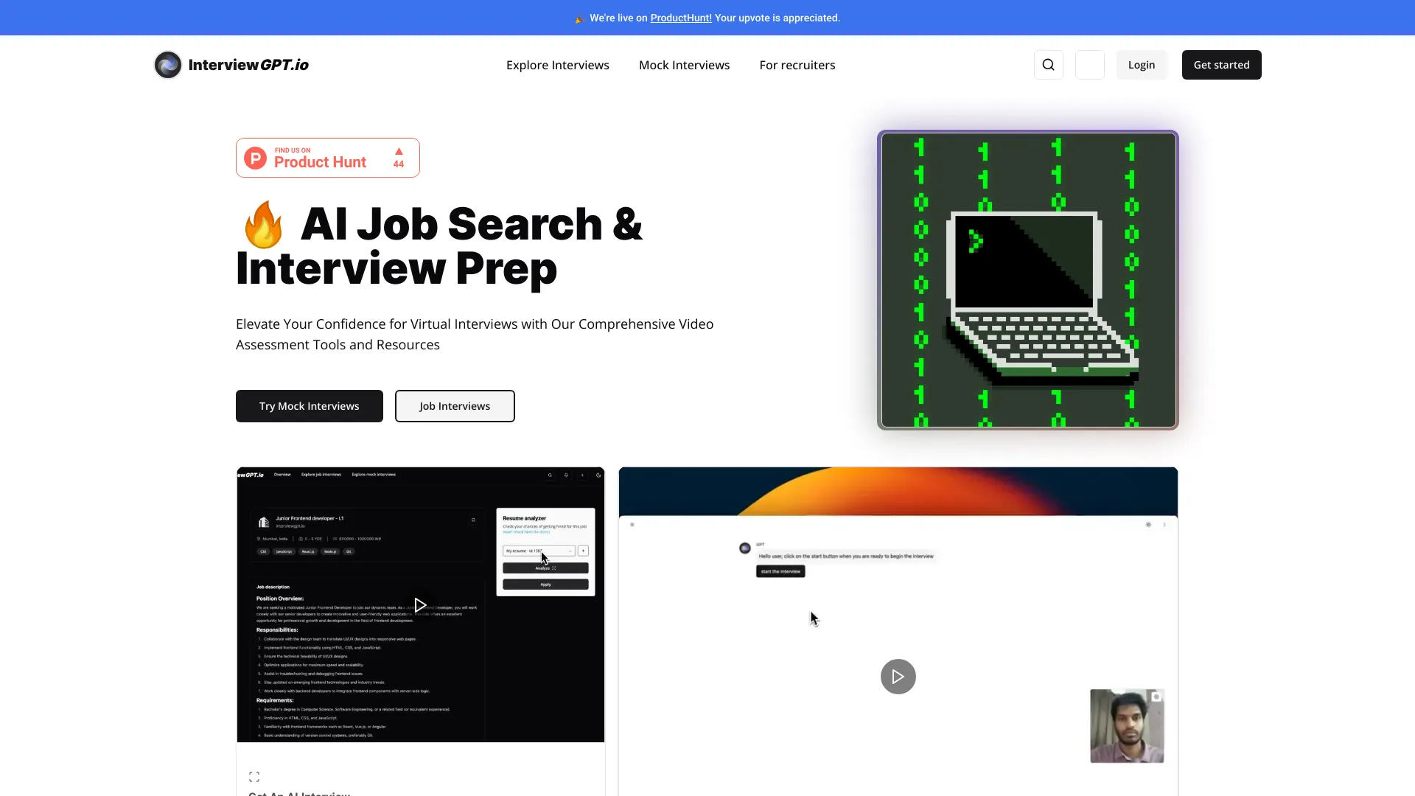
Task: Click the play button on right video
Action: pos(898,677)
